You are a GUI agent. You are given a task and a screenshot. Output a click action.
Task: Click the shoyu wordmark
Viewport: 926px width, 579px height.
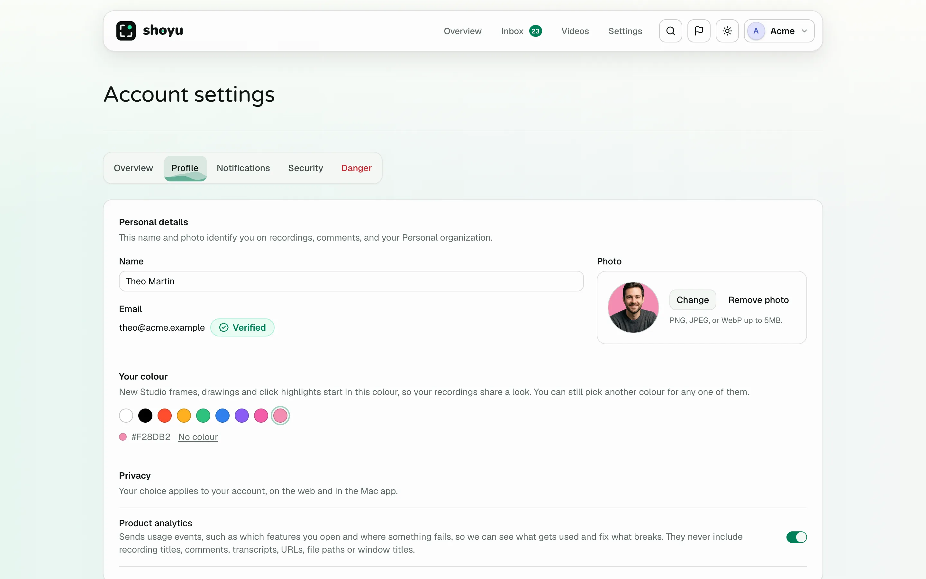[x=163, y=31]
